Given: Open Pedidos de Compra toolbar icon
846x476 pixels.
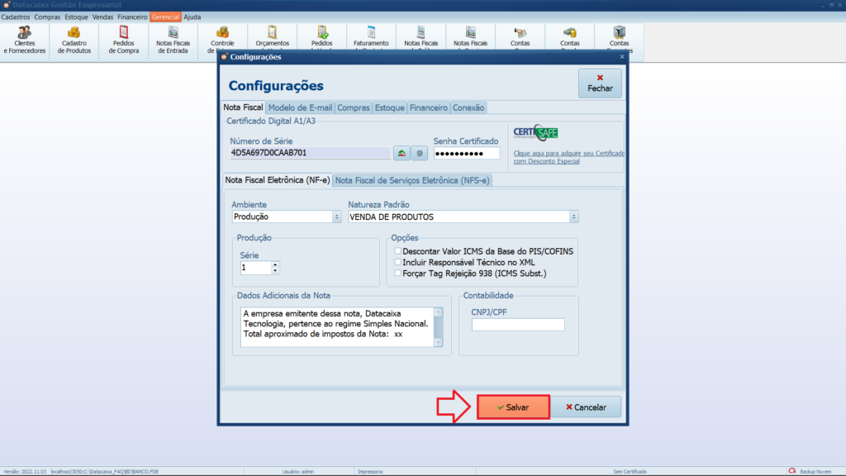Looking at the screenshot, I should point(124,40).
